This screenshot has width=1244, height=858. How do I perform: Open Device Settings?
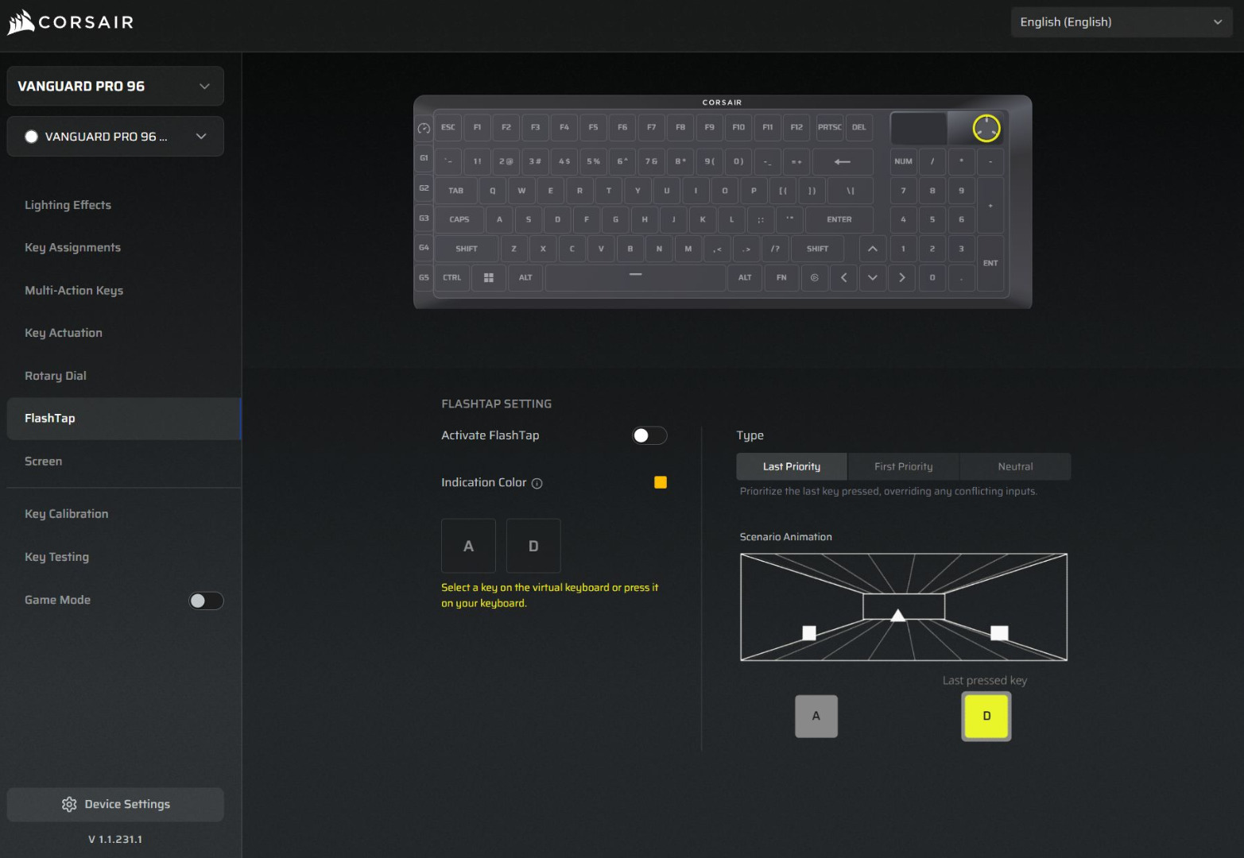point(115,804)
